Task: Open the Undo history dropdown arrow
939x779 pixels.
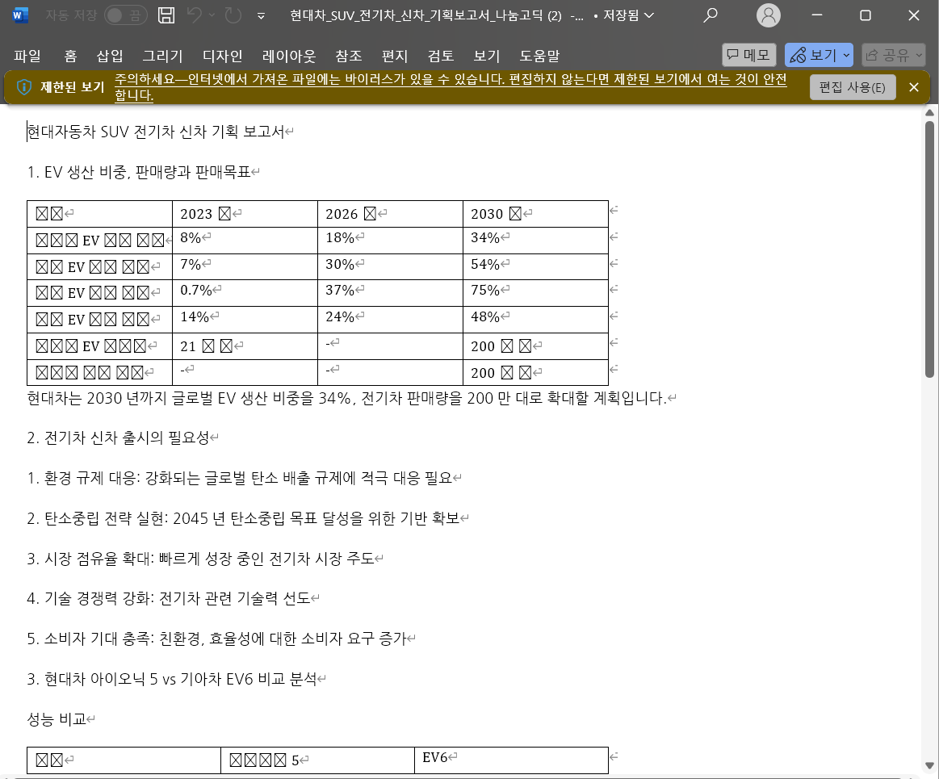Action: pyautogui.click(x=212, y=15)
